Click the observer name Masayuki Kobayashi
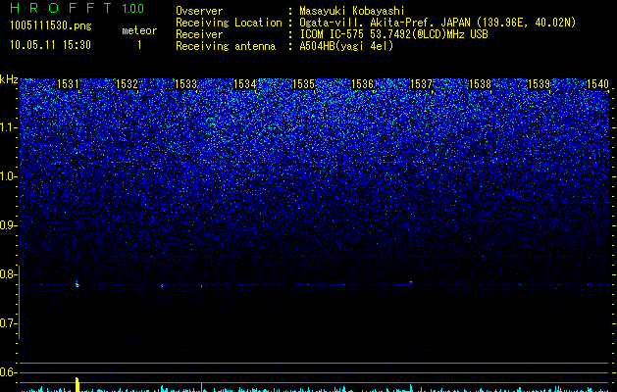Screen dimensions: 617x392 pos(352,11)
